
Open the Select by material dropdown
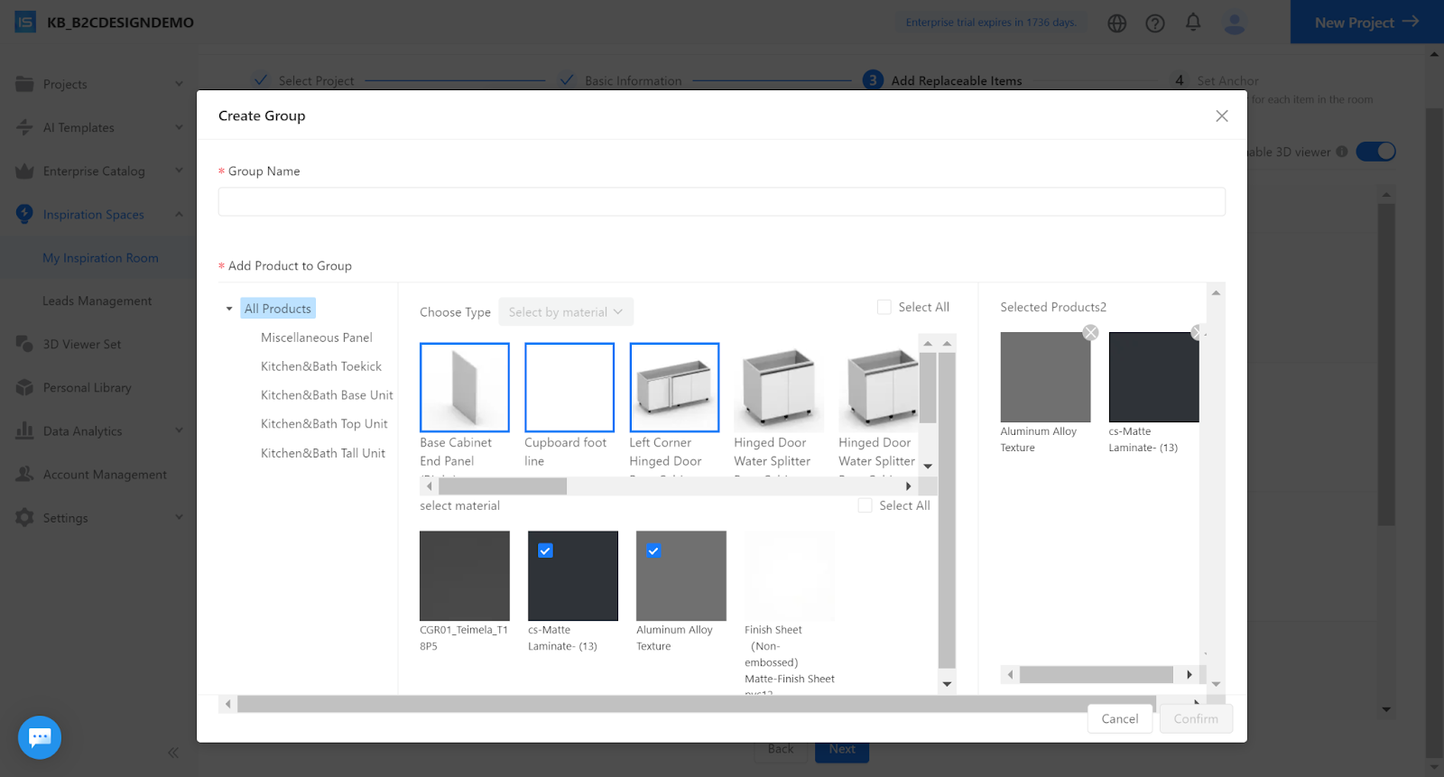tap(565, 312)
